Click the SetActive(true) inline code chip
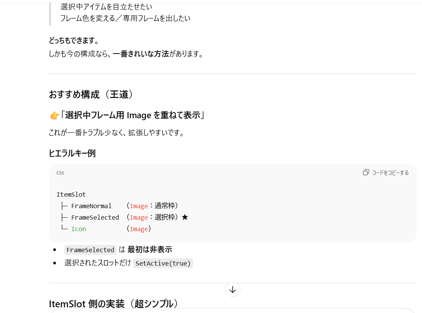Image resolution: width=422 pixels, height=313 pixels. [x=163, y=263]
